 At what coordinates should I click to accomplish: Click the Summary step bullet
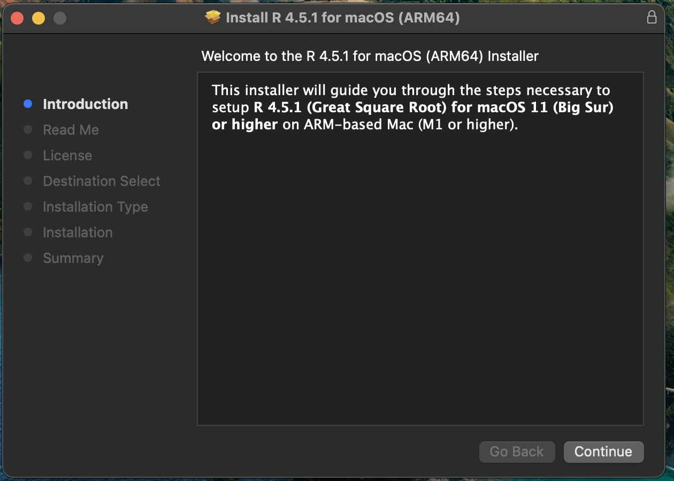click(x=28, y=258)
